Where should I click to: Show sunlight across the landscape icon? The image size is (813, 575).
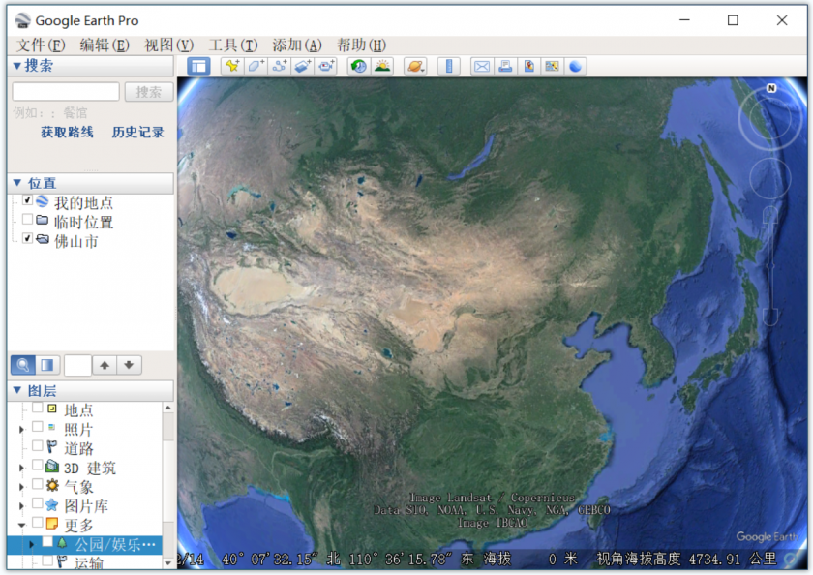(x=382, y=67)
